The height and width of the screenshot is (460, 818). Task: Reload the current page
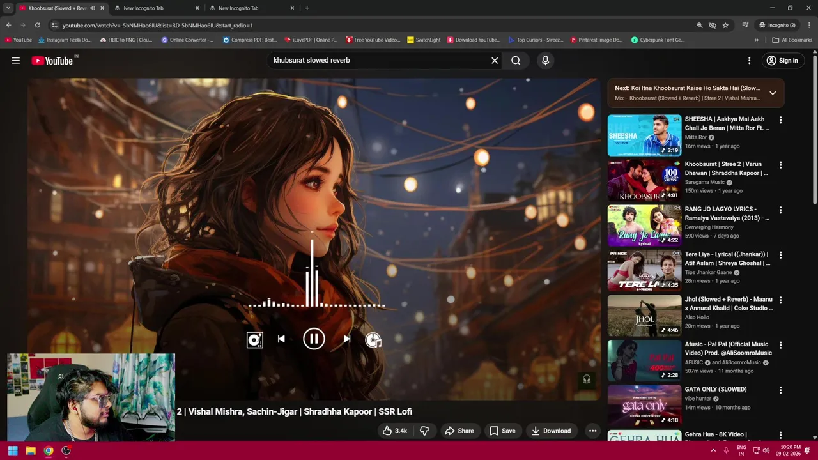coord(37,25)
